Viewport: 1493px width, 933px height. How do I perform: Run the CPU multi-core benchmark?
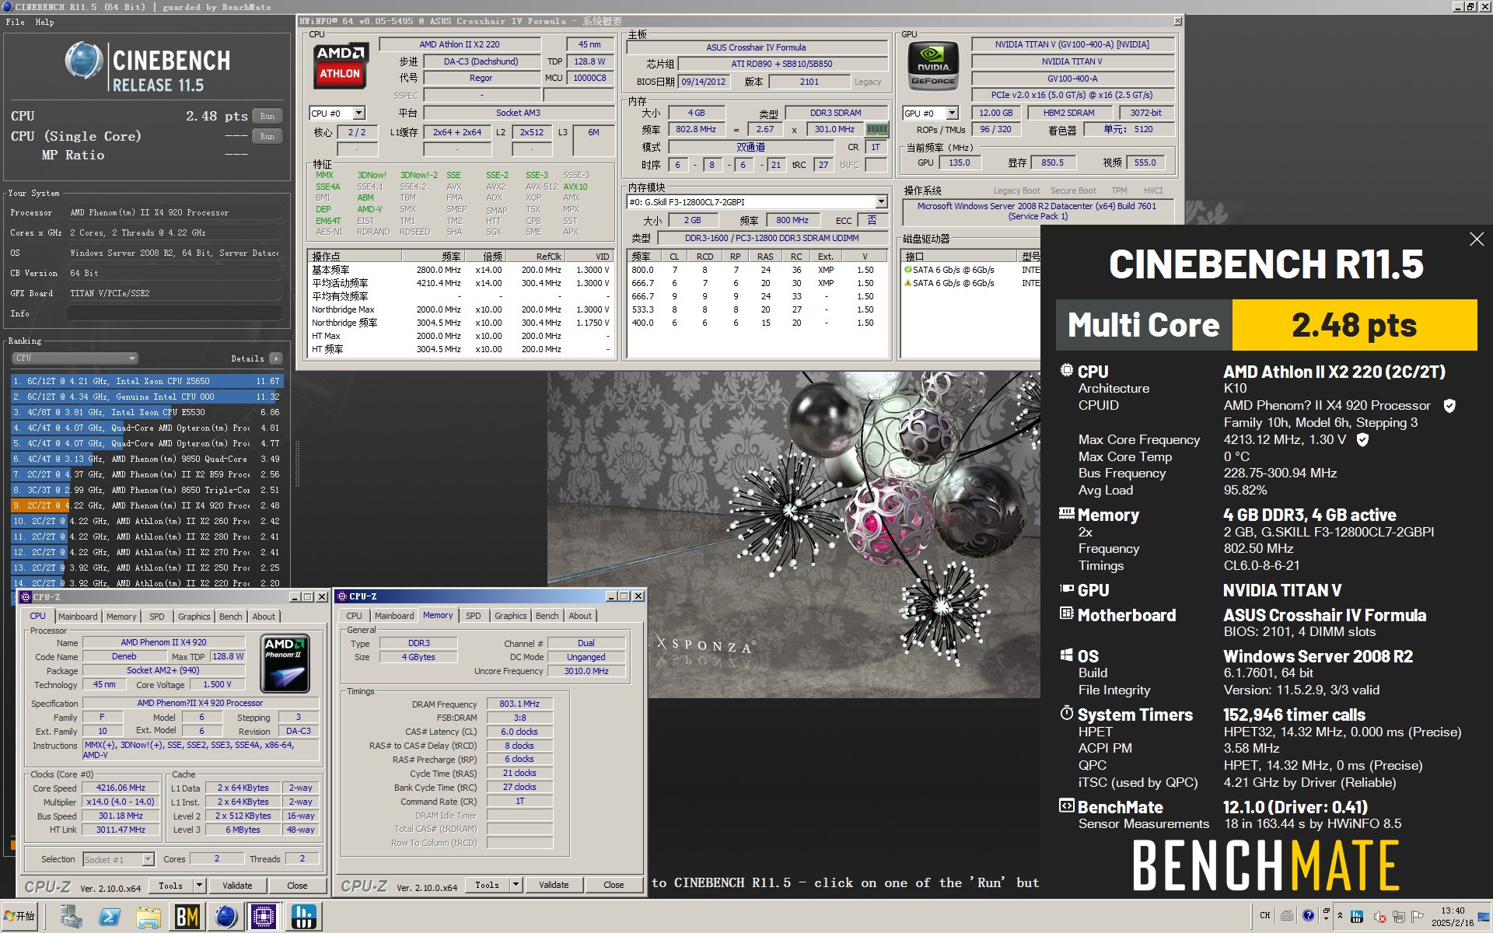pyautogui.click(x=267, y=116)
